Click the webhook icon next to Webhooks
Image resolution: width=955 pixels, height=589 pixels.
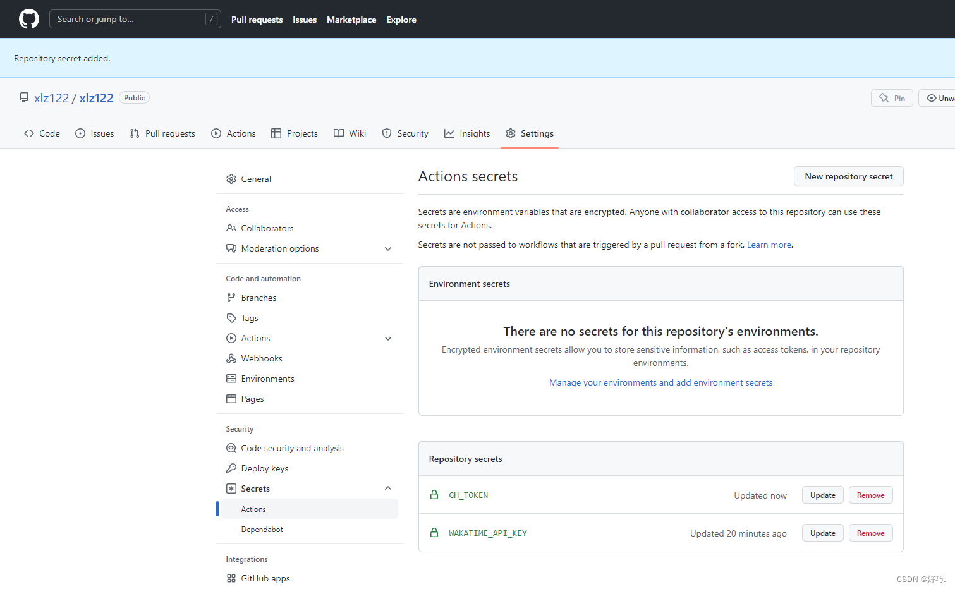point(231,358)
